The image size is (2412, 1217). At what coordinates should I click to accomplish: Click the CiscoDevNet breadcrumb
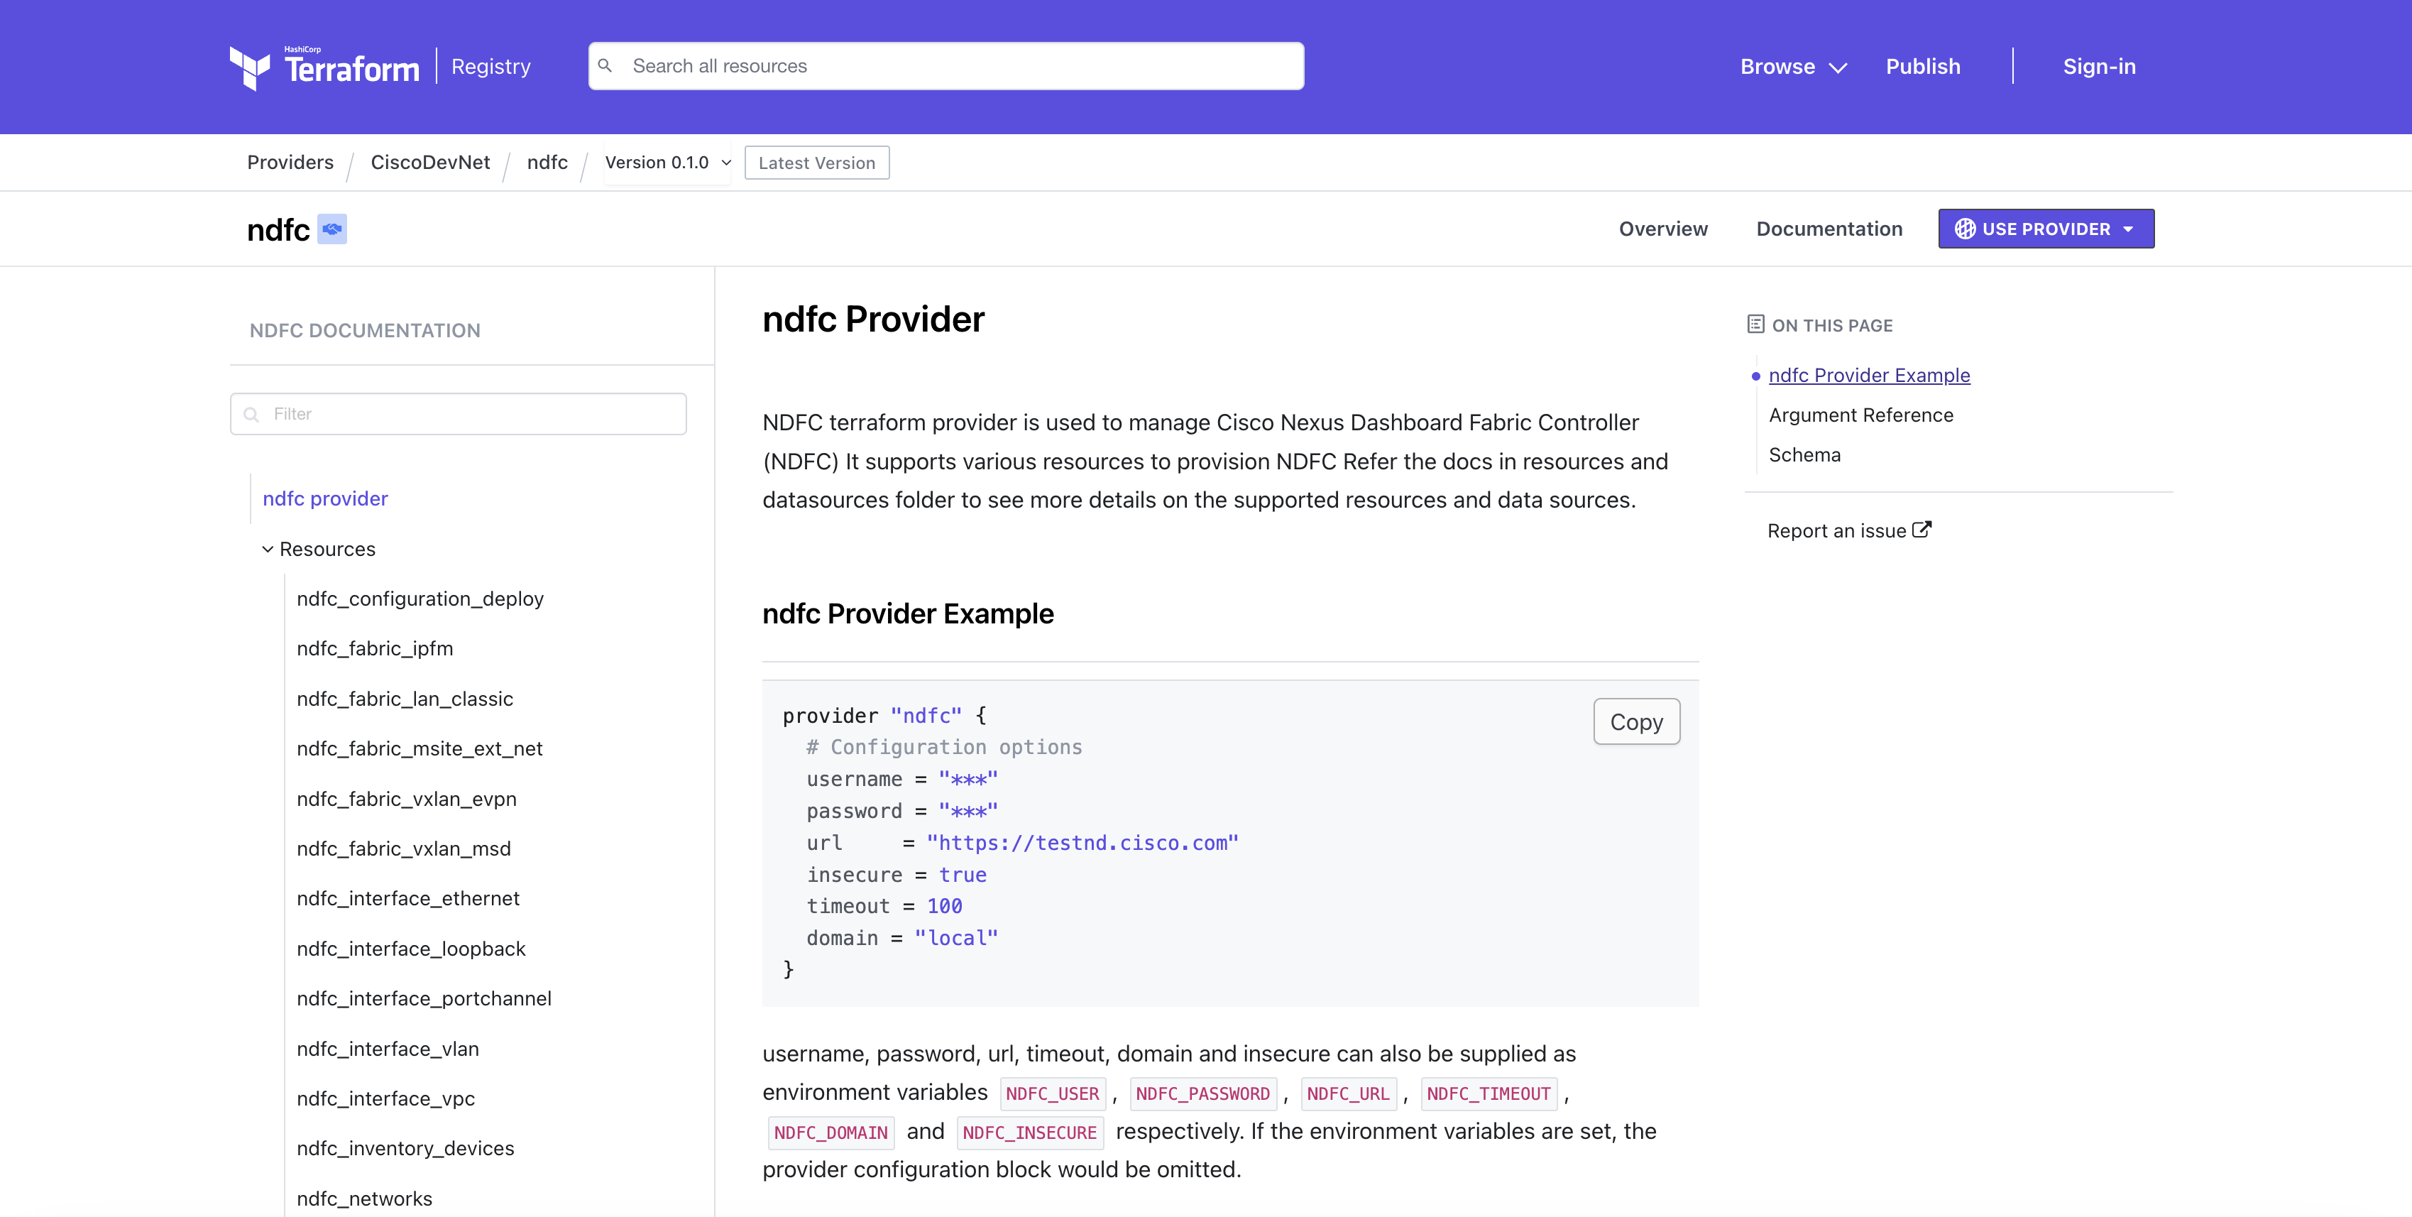(x=429, y=163)
